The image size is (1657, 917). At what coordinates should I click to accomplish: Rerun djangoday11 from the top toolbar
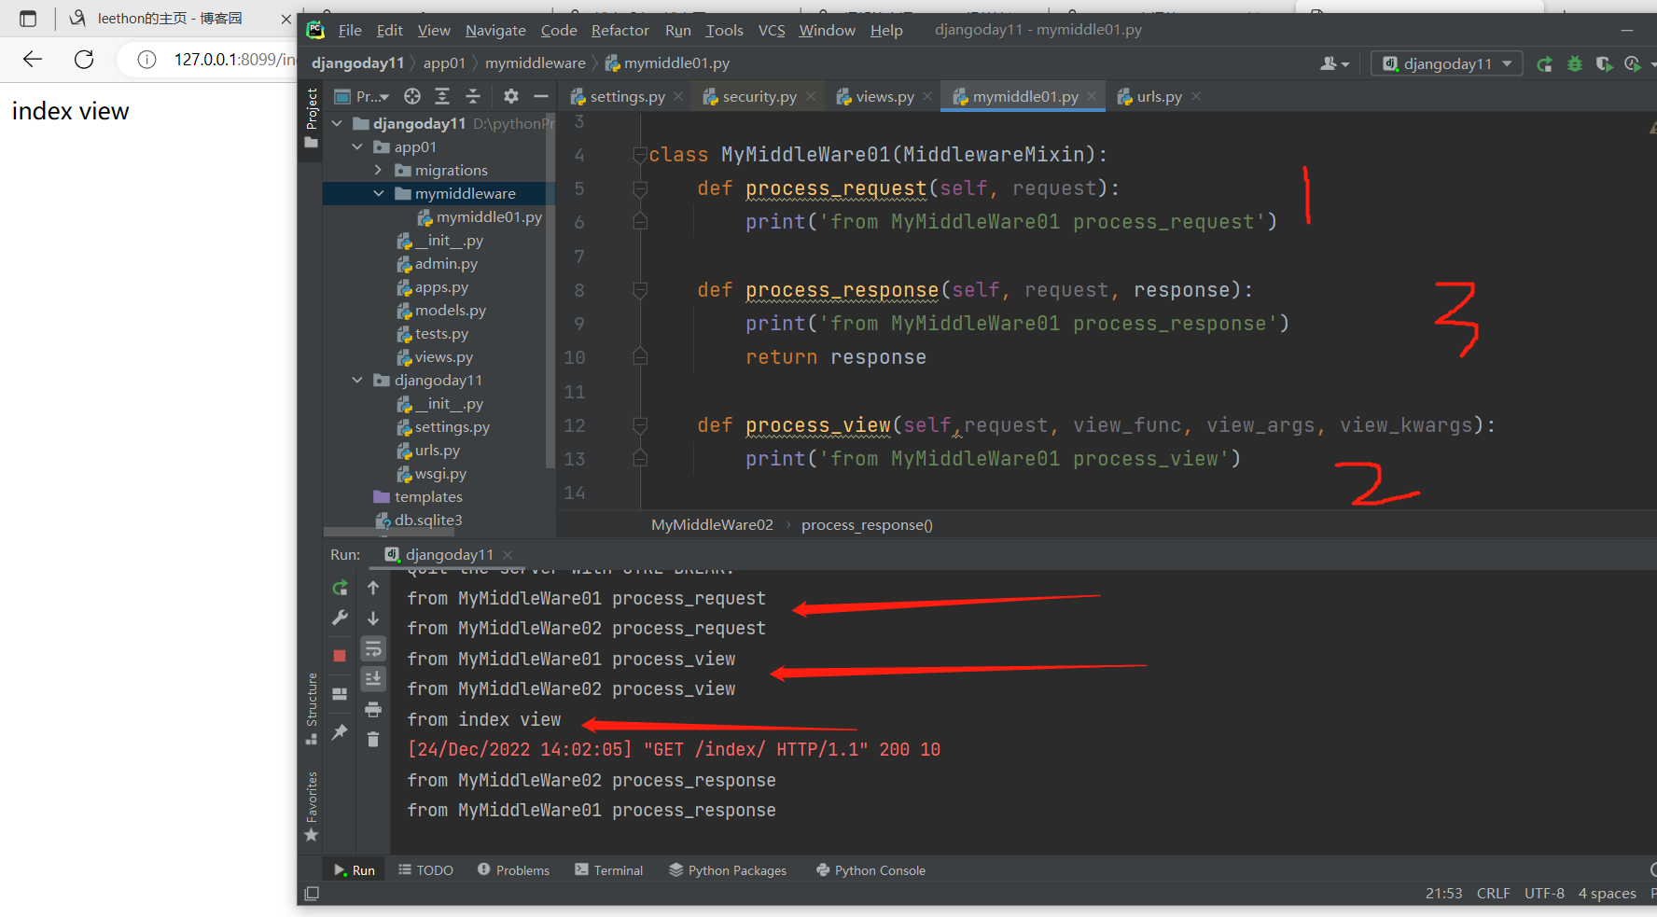click(1545, 64)
